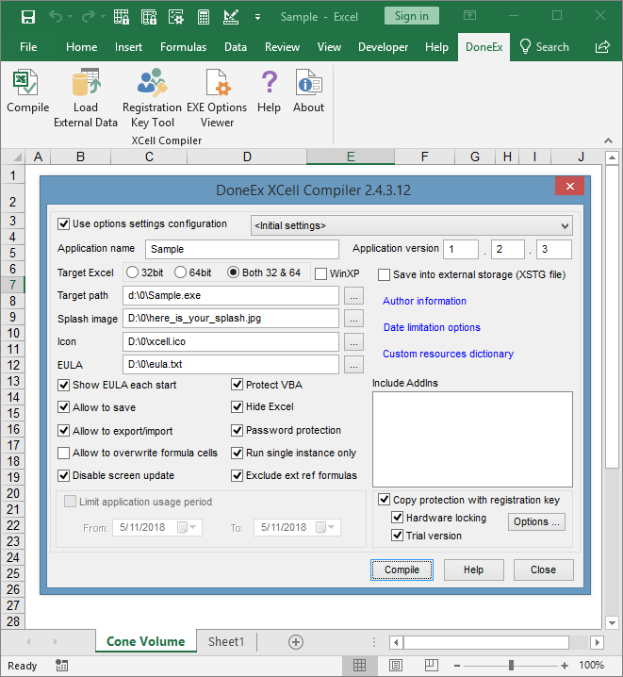Viewport: 623px width, 677px height.
Task: Switch to Normal view in the status bar
Action: click(359, 666)
